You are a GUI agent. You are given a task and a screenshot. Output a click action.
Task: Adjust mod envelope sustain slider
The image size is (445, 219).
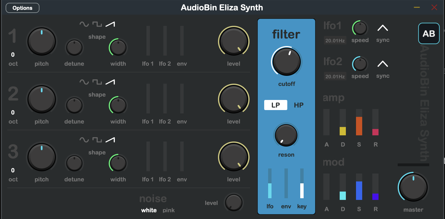click(x=359, y=187)
